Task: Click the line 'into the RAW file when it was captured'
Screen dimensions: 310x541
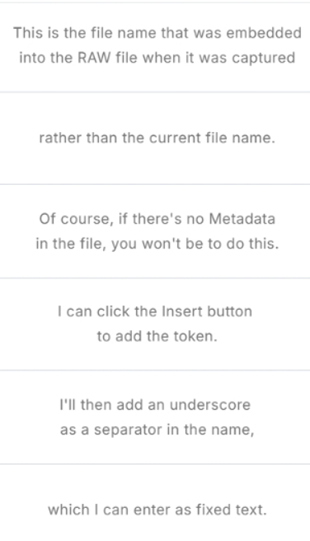Action: (157, 58)
